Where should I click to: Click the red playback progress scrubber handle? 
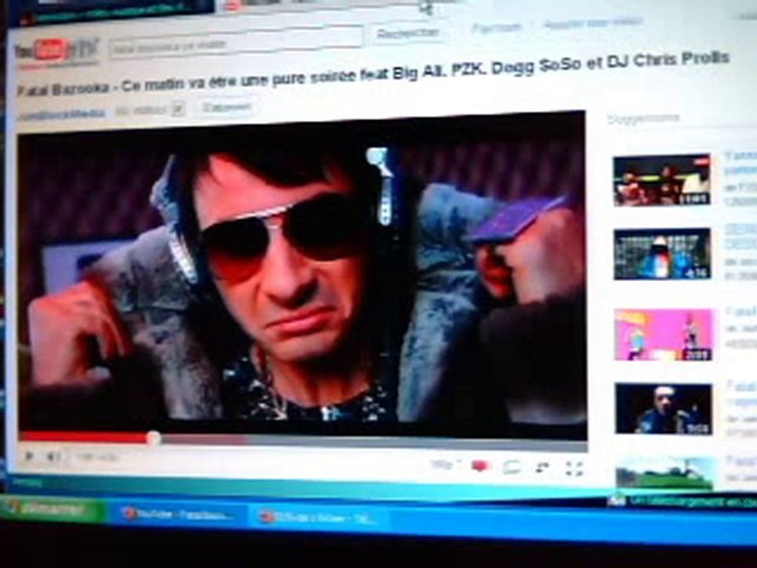[x=154, y=438]
